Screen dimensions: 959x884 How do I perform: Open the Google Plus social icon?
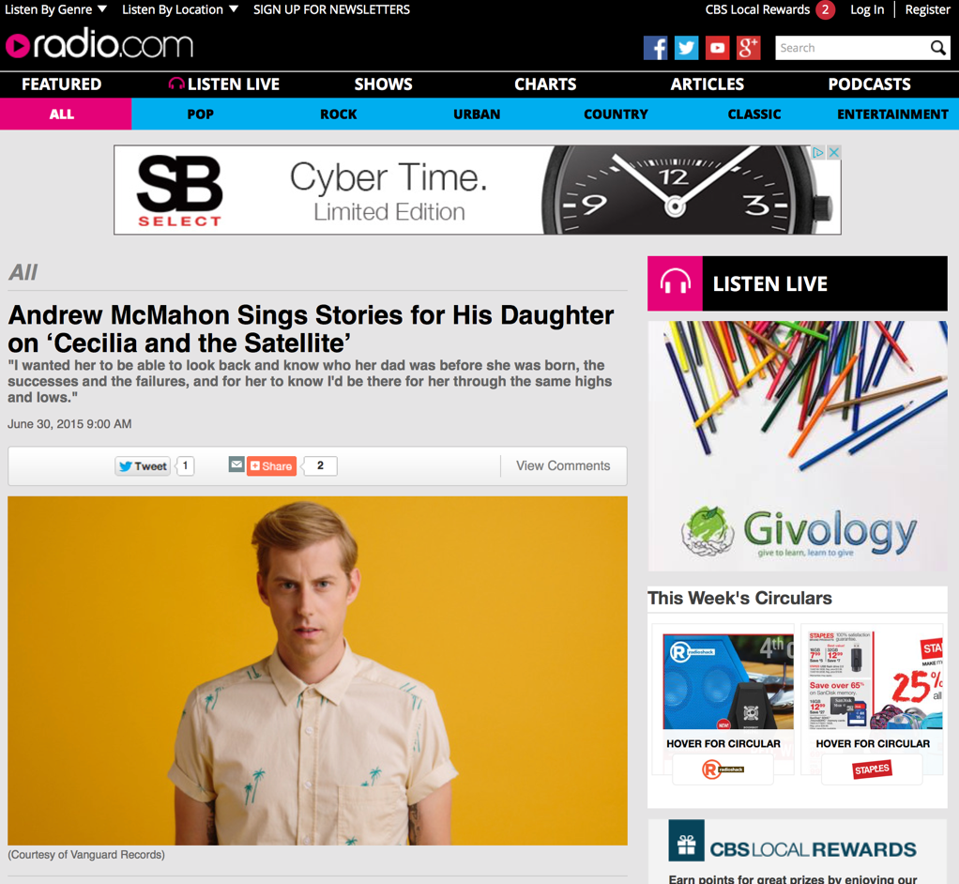[748, 48]
